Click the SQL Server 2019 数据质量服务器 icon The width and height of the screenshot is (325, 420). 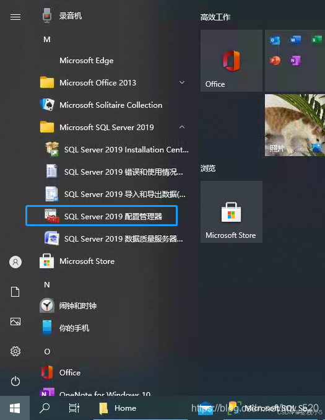(x=51, y=238)
